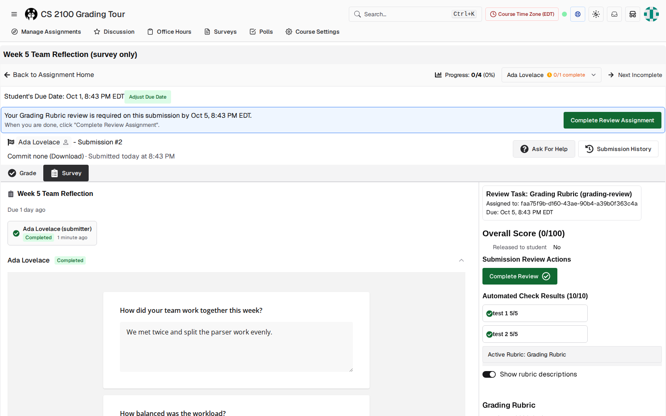Focus the Search field
666x416 pixels.
click(415, 14)
